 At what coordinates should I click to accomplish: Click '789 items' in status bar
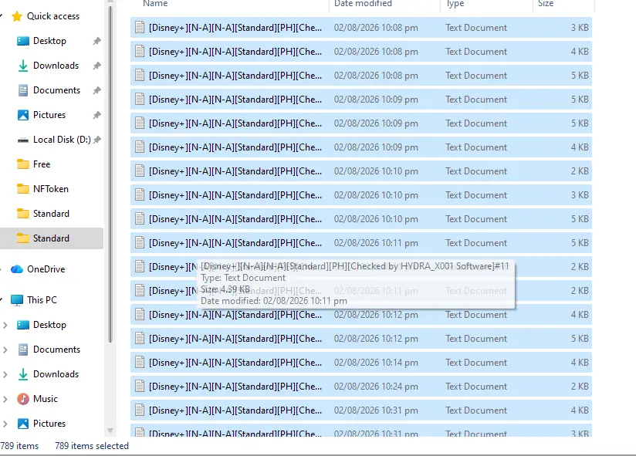pos(19,446)
